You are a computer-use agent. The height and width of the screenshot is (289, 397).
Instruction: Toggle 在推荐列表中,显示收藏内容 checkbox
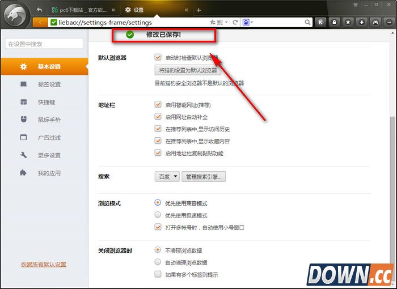158,141
